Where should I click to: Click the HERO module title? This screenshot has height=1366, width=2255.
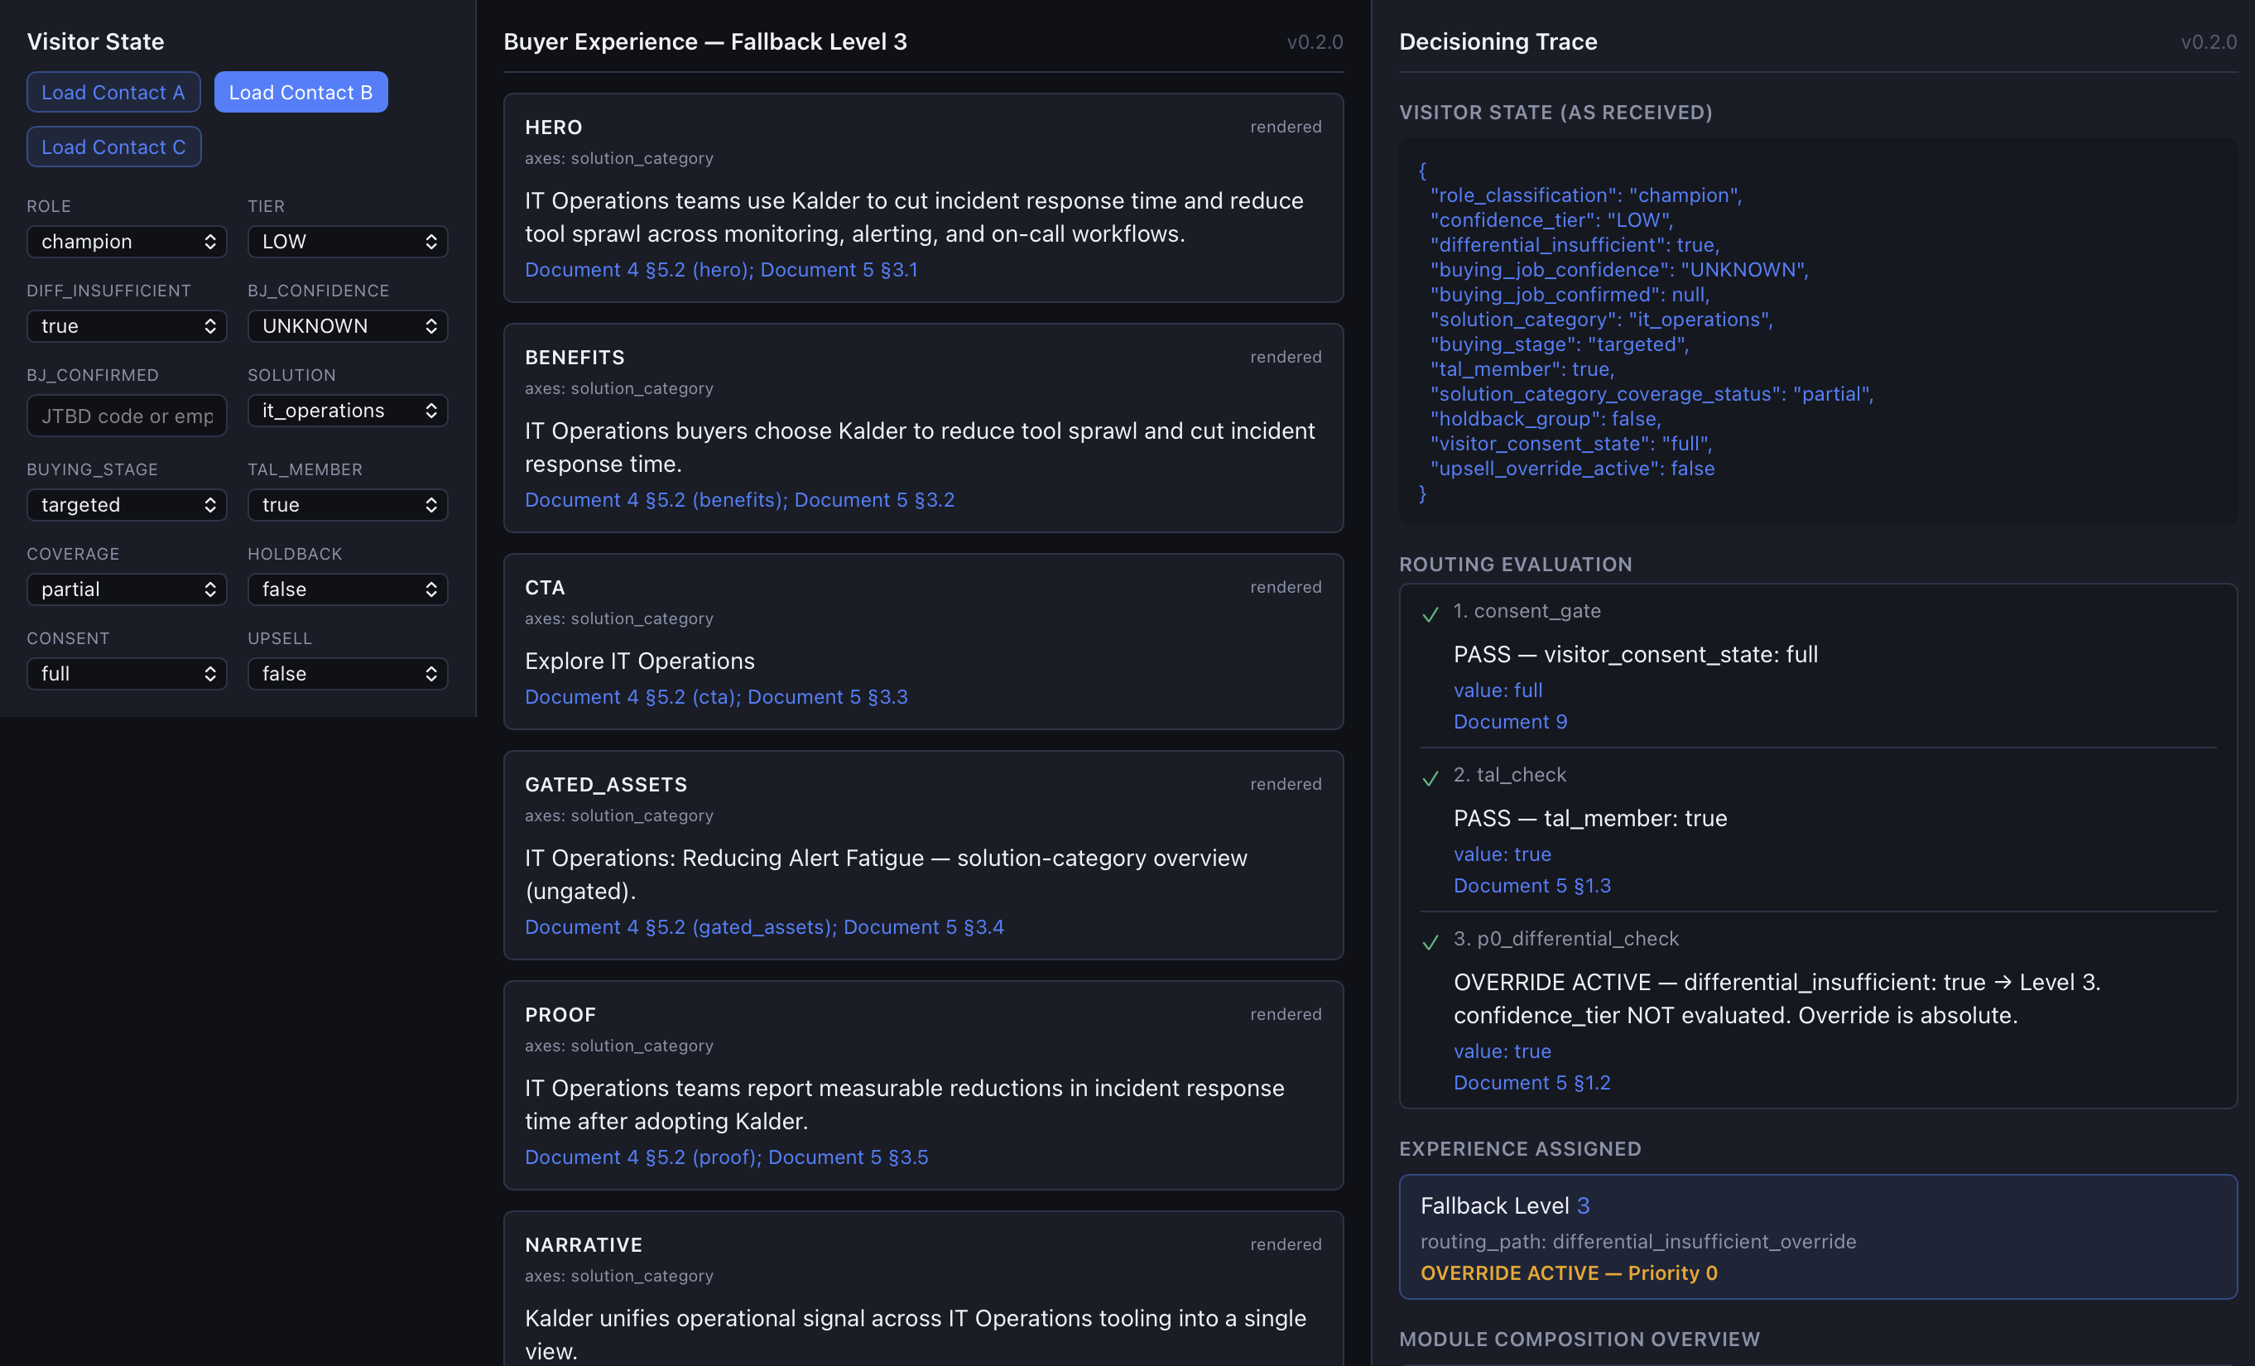click(554, 127)
